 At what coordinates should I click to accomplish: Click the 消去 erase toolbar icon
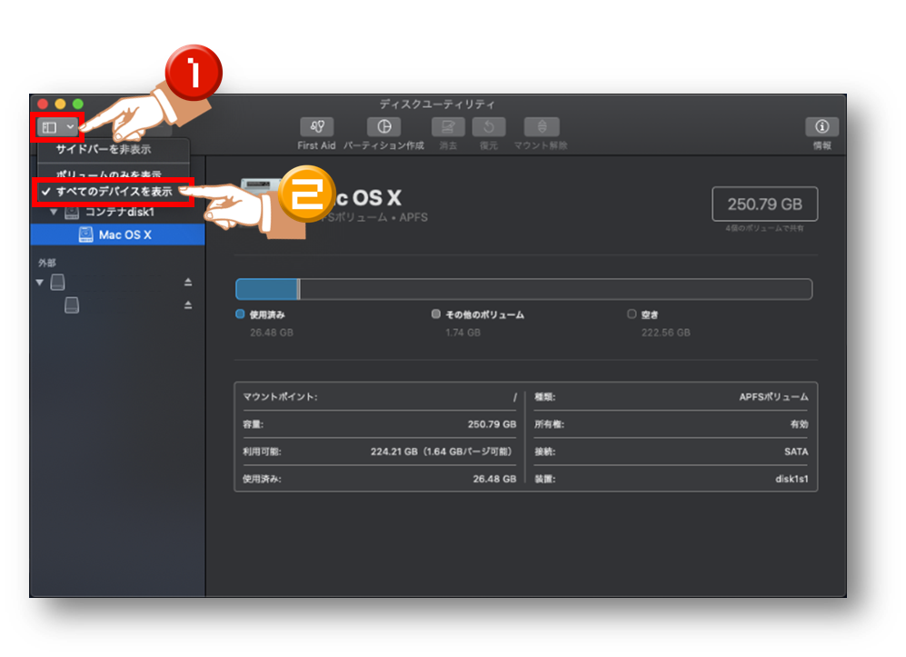pos(448,126)
